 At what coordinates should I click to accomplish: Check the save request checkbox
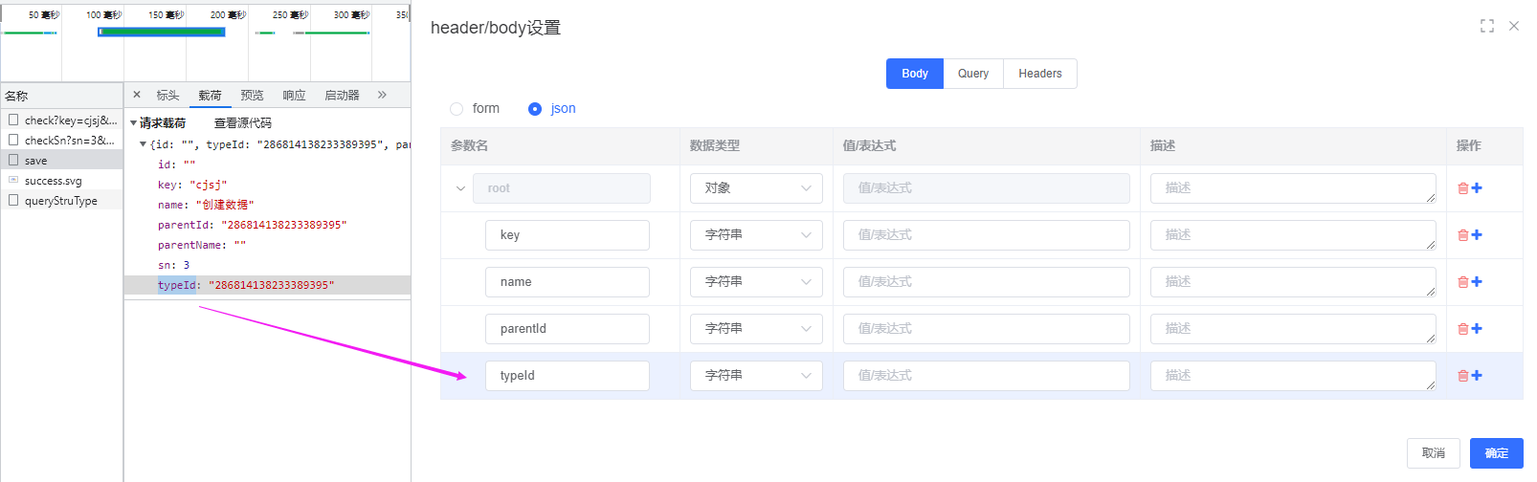click(x=13, y=160)
